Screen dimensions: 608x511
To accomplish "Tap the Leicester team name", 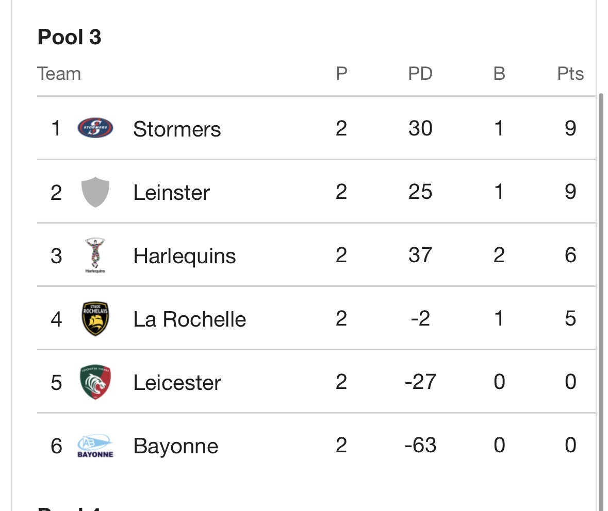I will click(x=177, y=383).
